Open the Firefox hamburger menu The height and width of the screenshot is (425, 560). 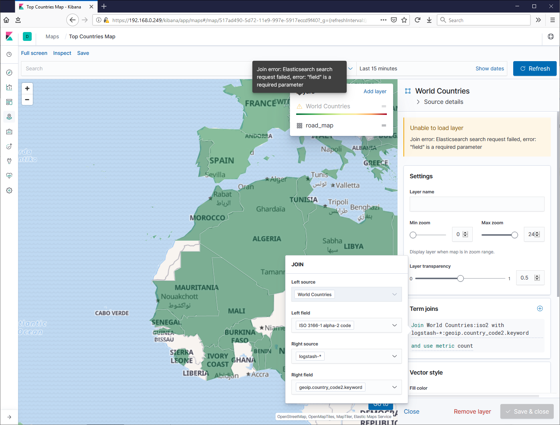click(x=553, y=20)
